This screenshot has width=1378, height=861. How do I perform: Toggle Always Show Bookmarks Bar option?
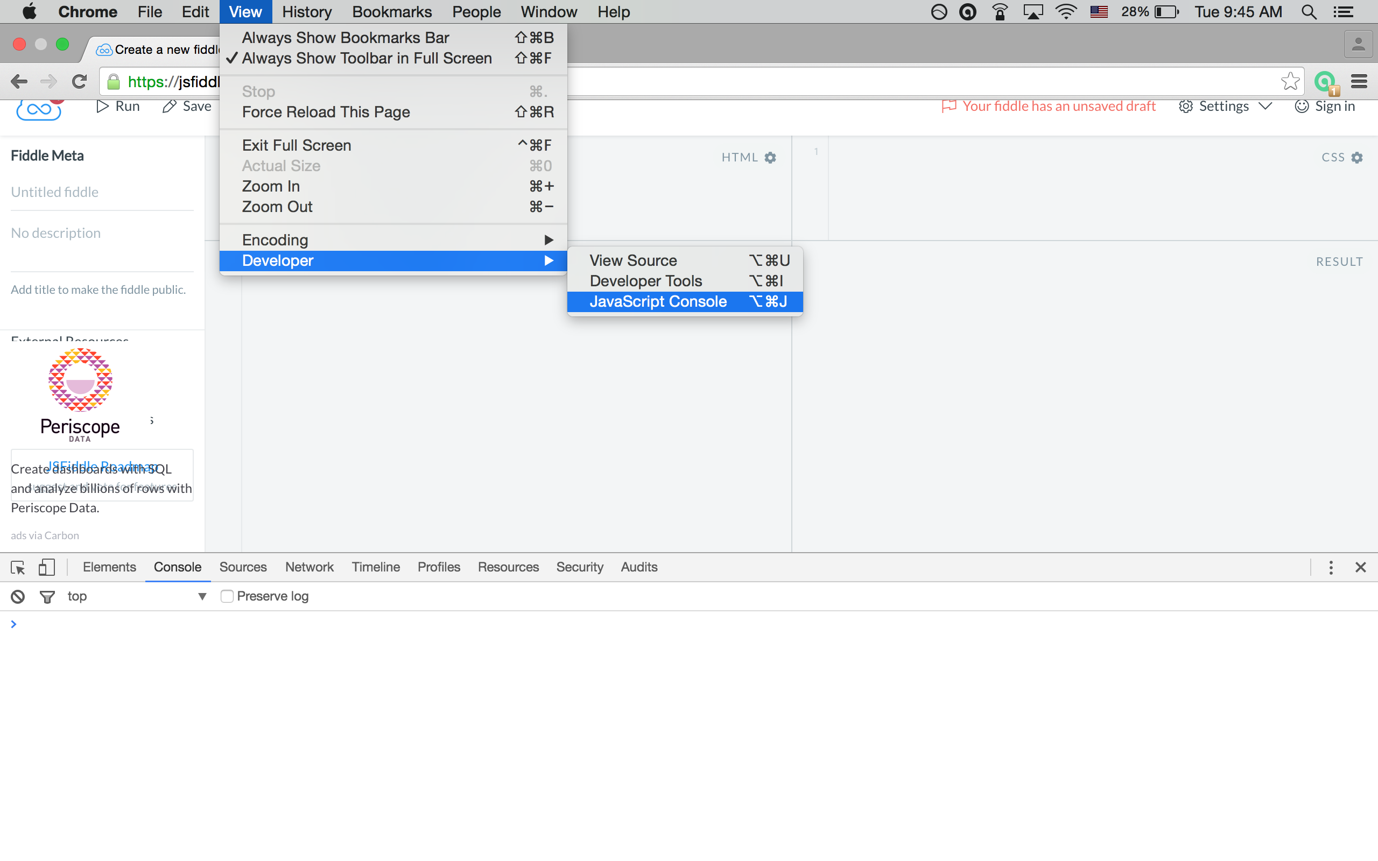(345, 38)
